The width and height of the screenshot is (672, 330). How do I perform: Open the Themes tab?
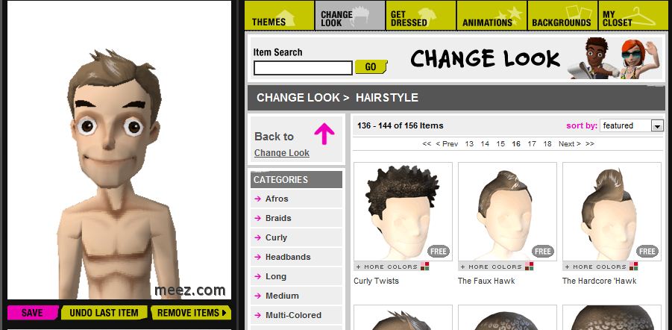point(280,16)
